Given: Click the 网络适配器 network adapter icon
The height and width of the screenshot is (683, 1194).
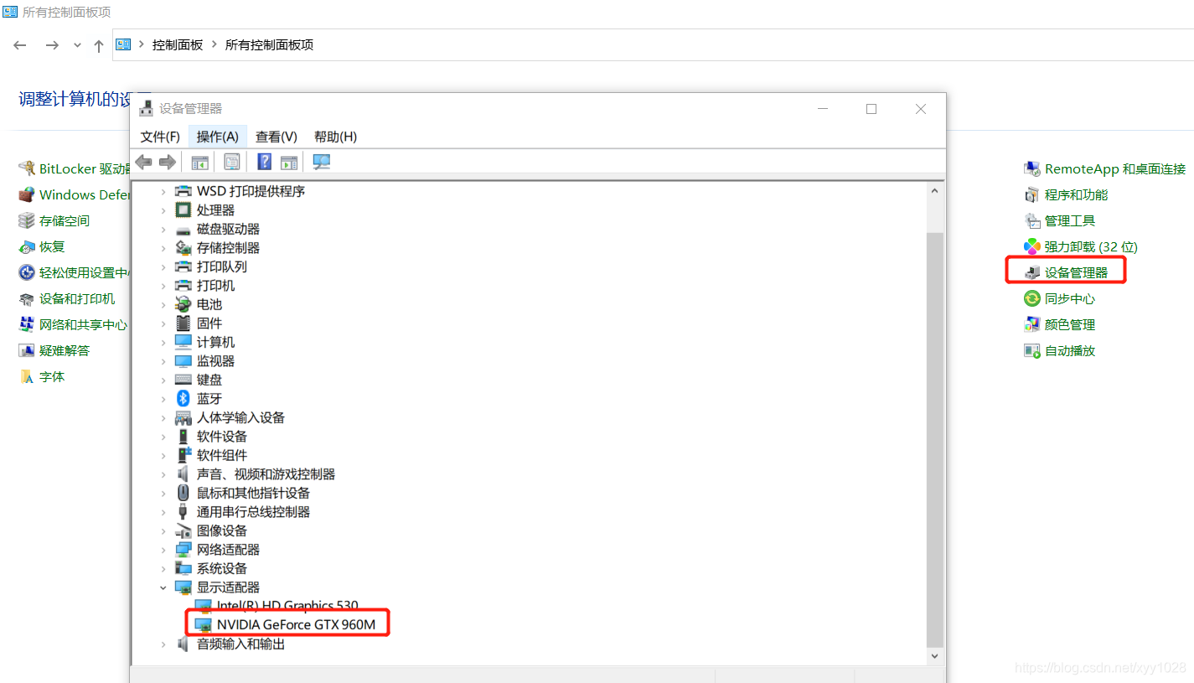Looking at the screenshot, I should (183, 550).
